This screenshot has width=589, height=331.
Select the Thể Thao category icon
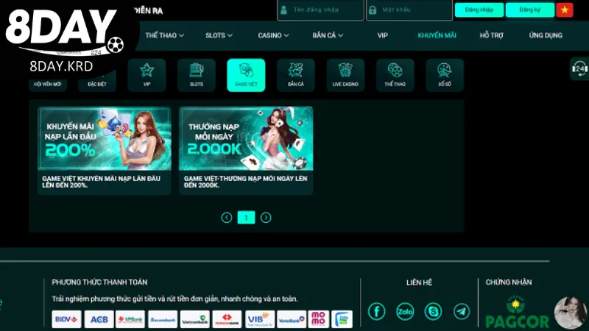[395, 75]
